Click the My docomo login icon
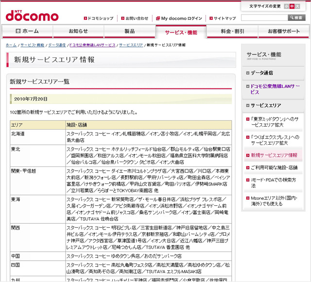This screenshot has height=282, width=311. [x=158, y=18]
